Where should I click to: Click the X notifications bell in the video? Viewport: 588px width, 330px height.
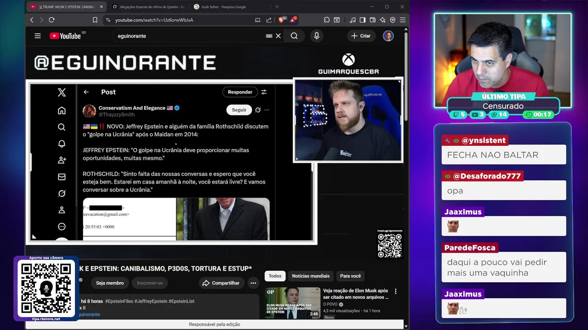(x=62, y=143)
